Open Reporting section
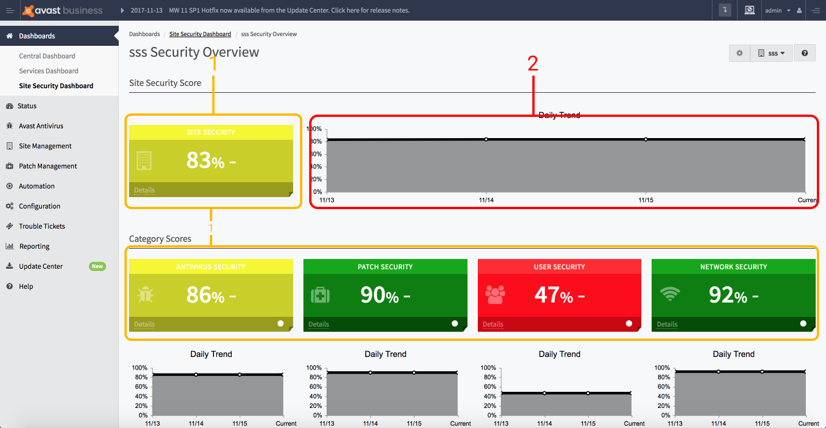 [59, 246]
